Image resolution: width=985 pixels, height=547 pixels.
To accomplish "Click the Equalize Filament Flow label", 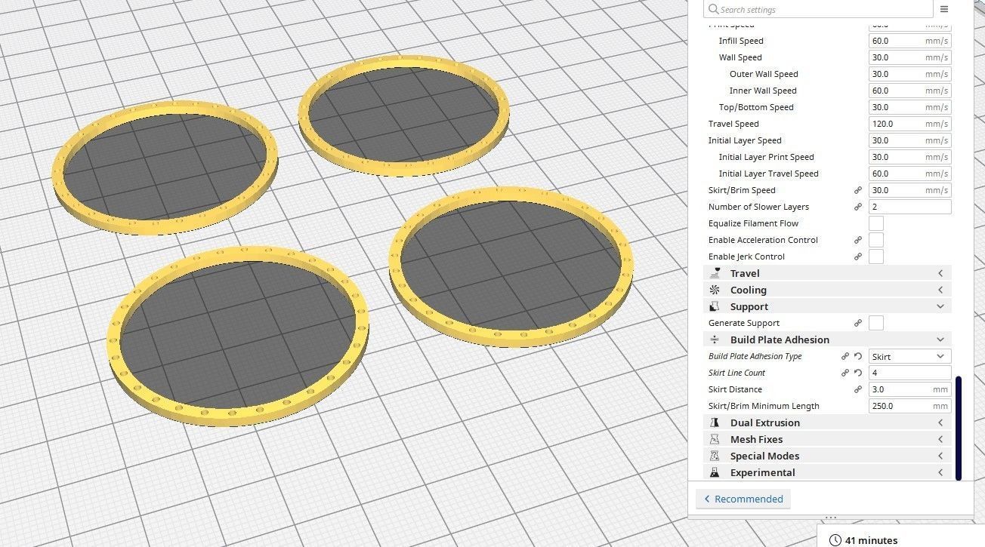I will [x=753, y=223].
